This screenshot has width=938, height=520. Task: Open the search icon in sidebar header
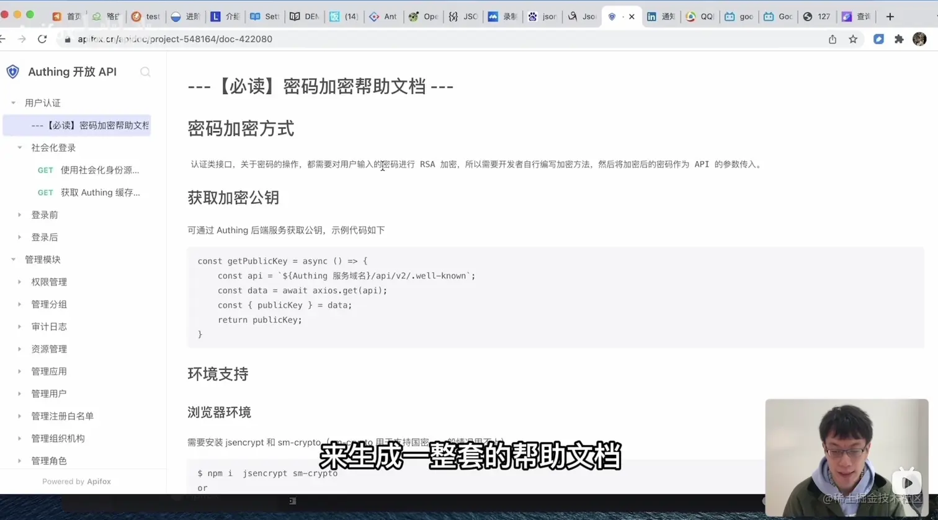click(145, 72)
